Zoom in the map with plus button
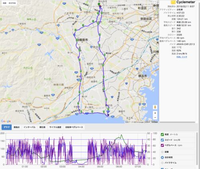The height and width of the screenshot is (169, 200). tap(155, 113)
